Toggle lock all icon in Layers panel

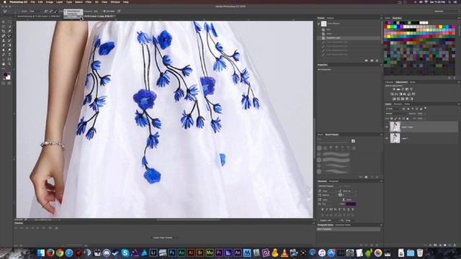pyautogui.click(x=408, y=119)
